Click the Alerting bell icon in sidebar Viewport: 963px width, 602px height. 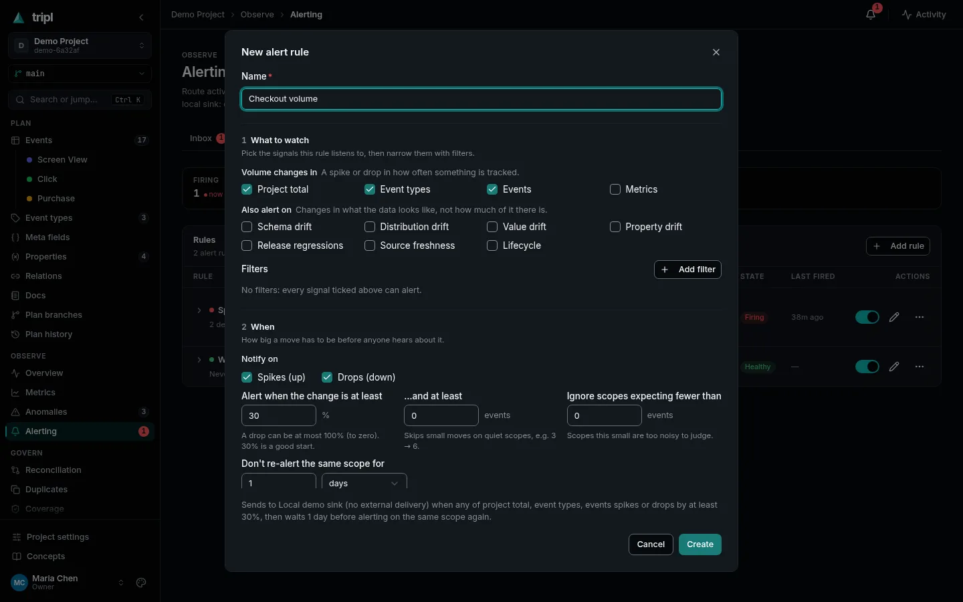click(15, 431)
